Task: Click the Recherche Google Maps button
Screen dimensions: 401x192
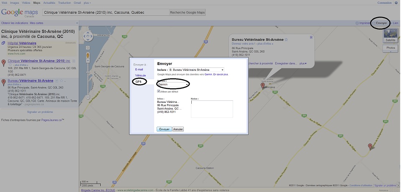Action: [188, 12]
